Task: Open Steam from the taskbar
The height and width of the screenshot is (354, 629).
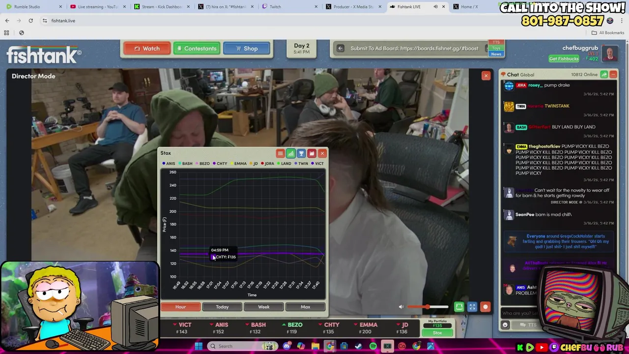Action: click(358, 346)
